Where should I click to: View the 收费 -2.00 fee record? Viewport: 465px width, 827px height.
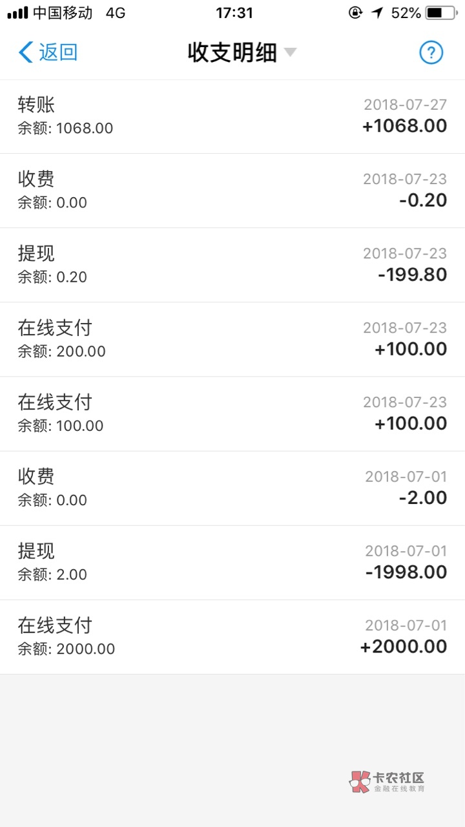click(232, 488)
